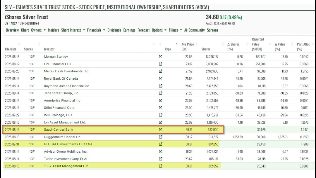Switch to the Overview tab
The width and height of the screenshot is (316, 178).
pos(12,30)
